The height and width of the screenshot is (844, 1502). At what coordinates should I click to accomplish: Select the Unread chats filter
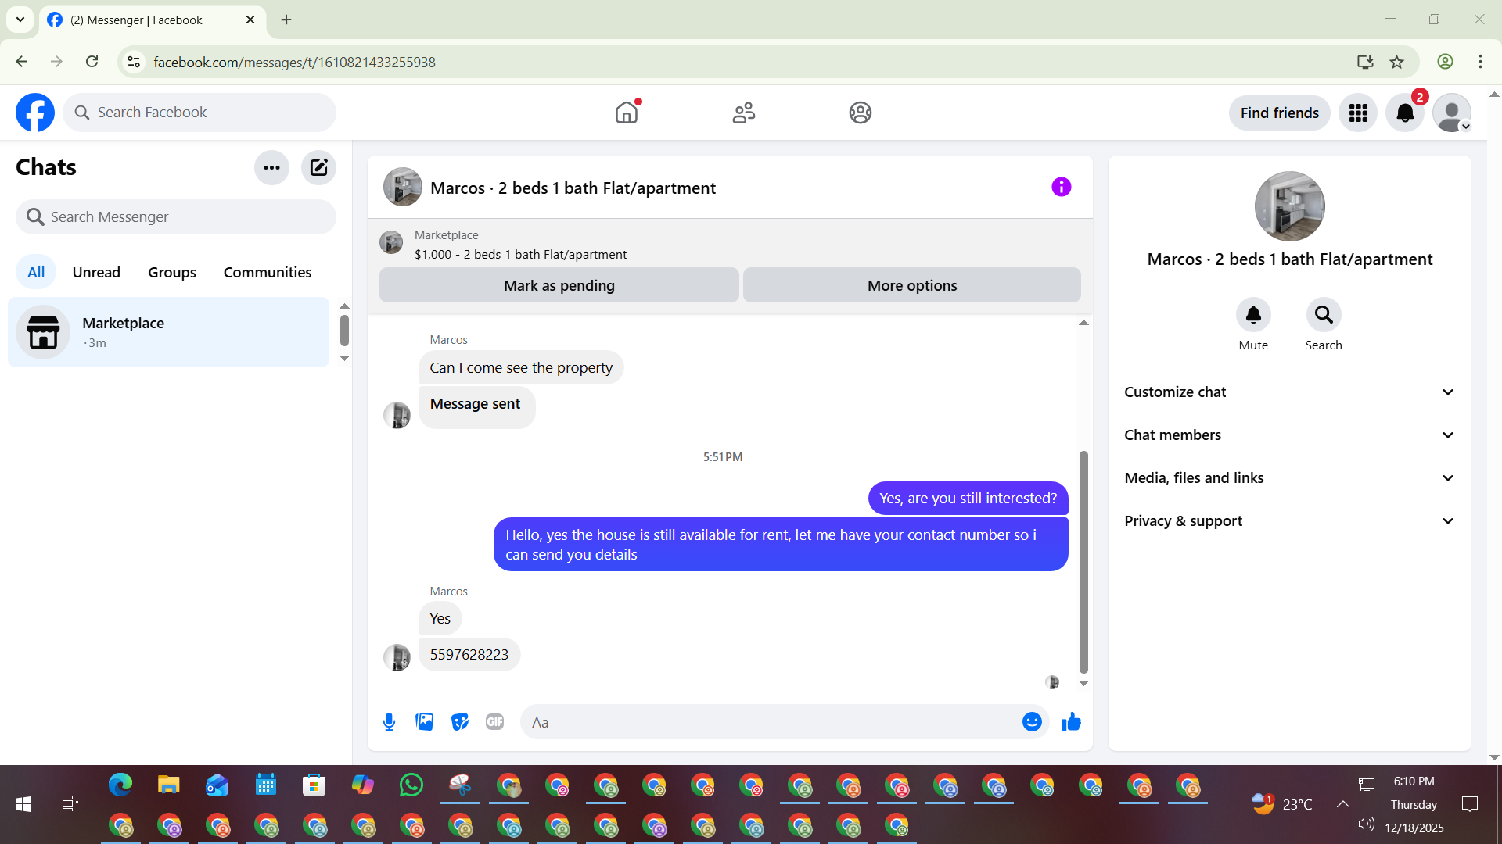click(x=96, y=273)
